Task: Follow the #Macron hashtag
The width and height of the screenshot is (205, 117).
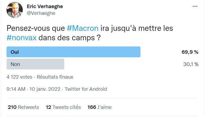Action: coord(83,28)
